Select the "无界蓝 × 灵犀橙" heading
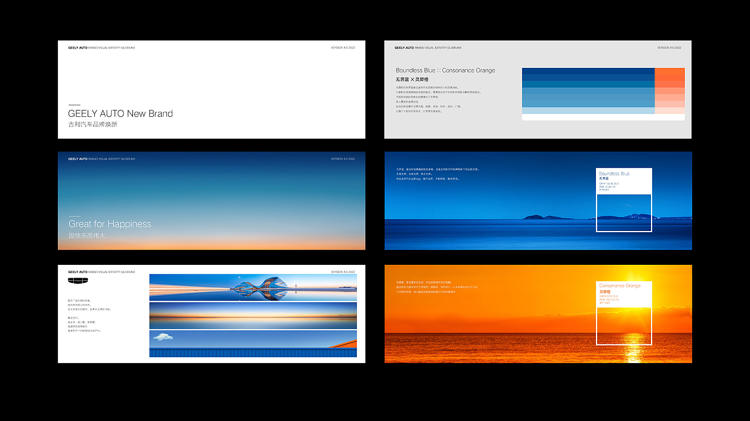The width and height of the screenshot is (750, 421). (412, 80)
